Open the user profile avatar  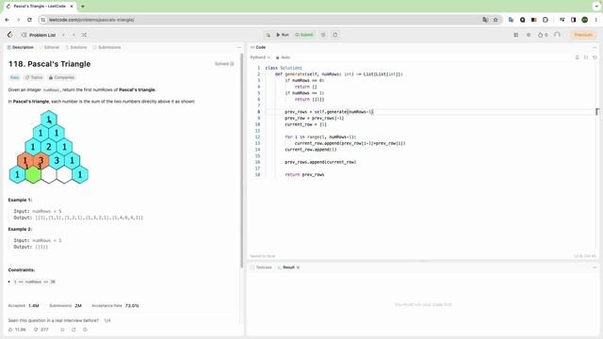557,35
